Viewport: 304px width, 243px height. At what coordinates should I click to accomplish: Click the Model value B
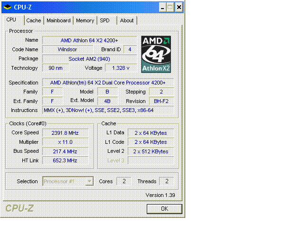(x=107, y=92)
